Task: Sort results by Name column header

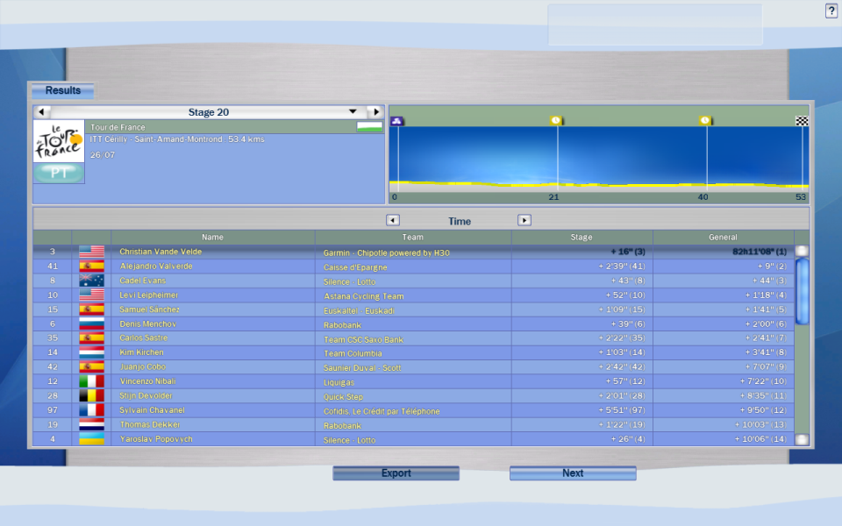Action: pos(212,237)
